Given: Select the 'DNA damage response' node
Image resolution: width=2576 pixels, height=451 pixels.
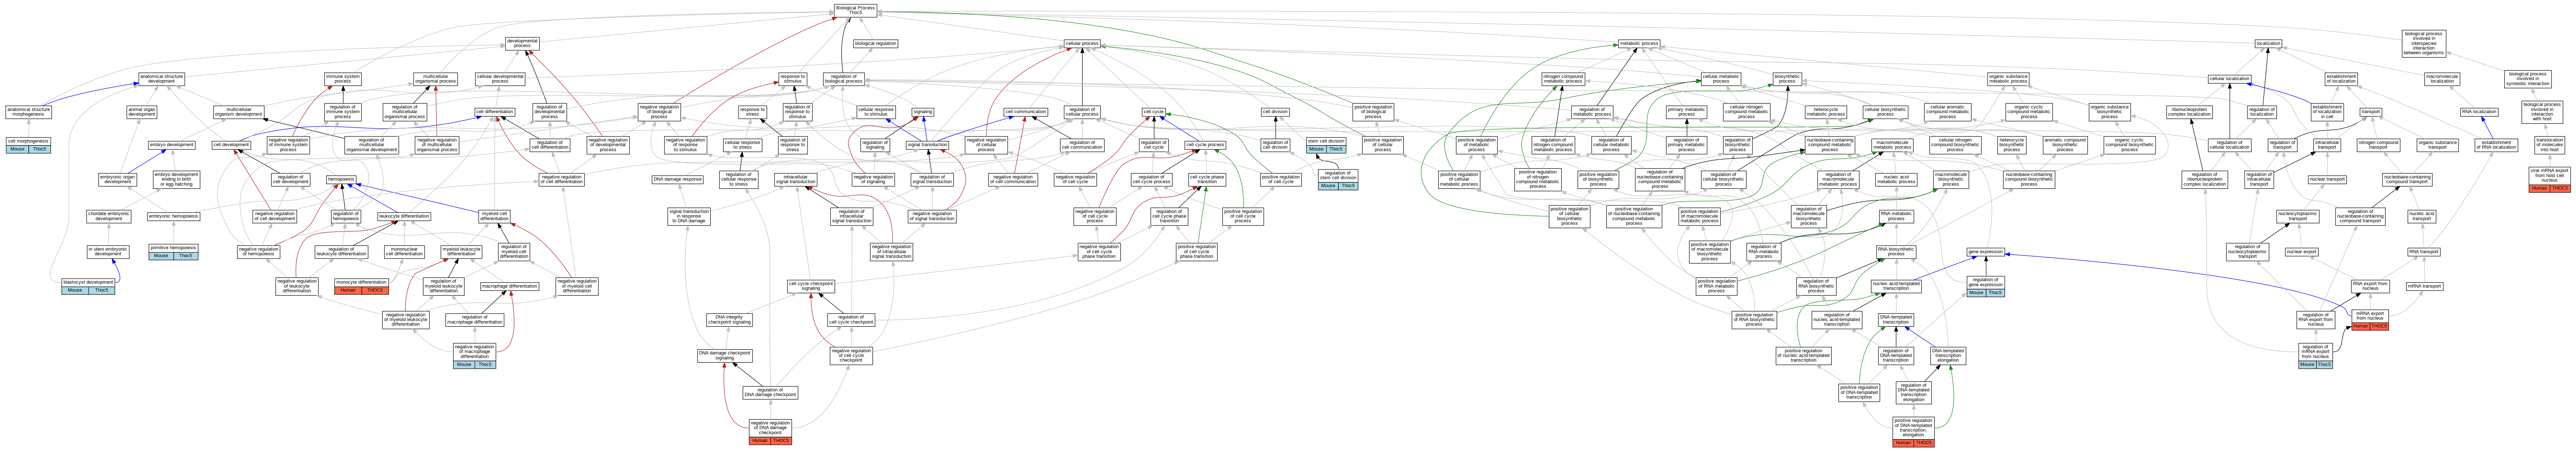Looking at the screenshot, I should [677, 179].
